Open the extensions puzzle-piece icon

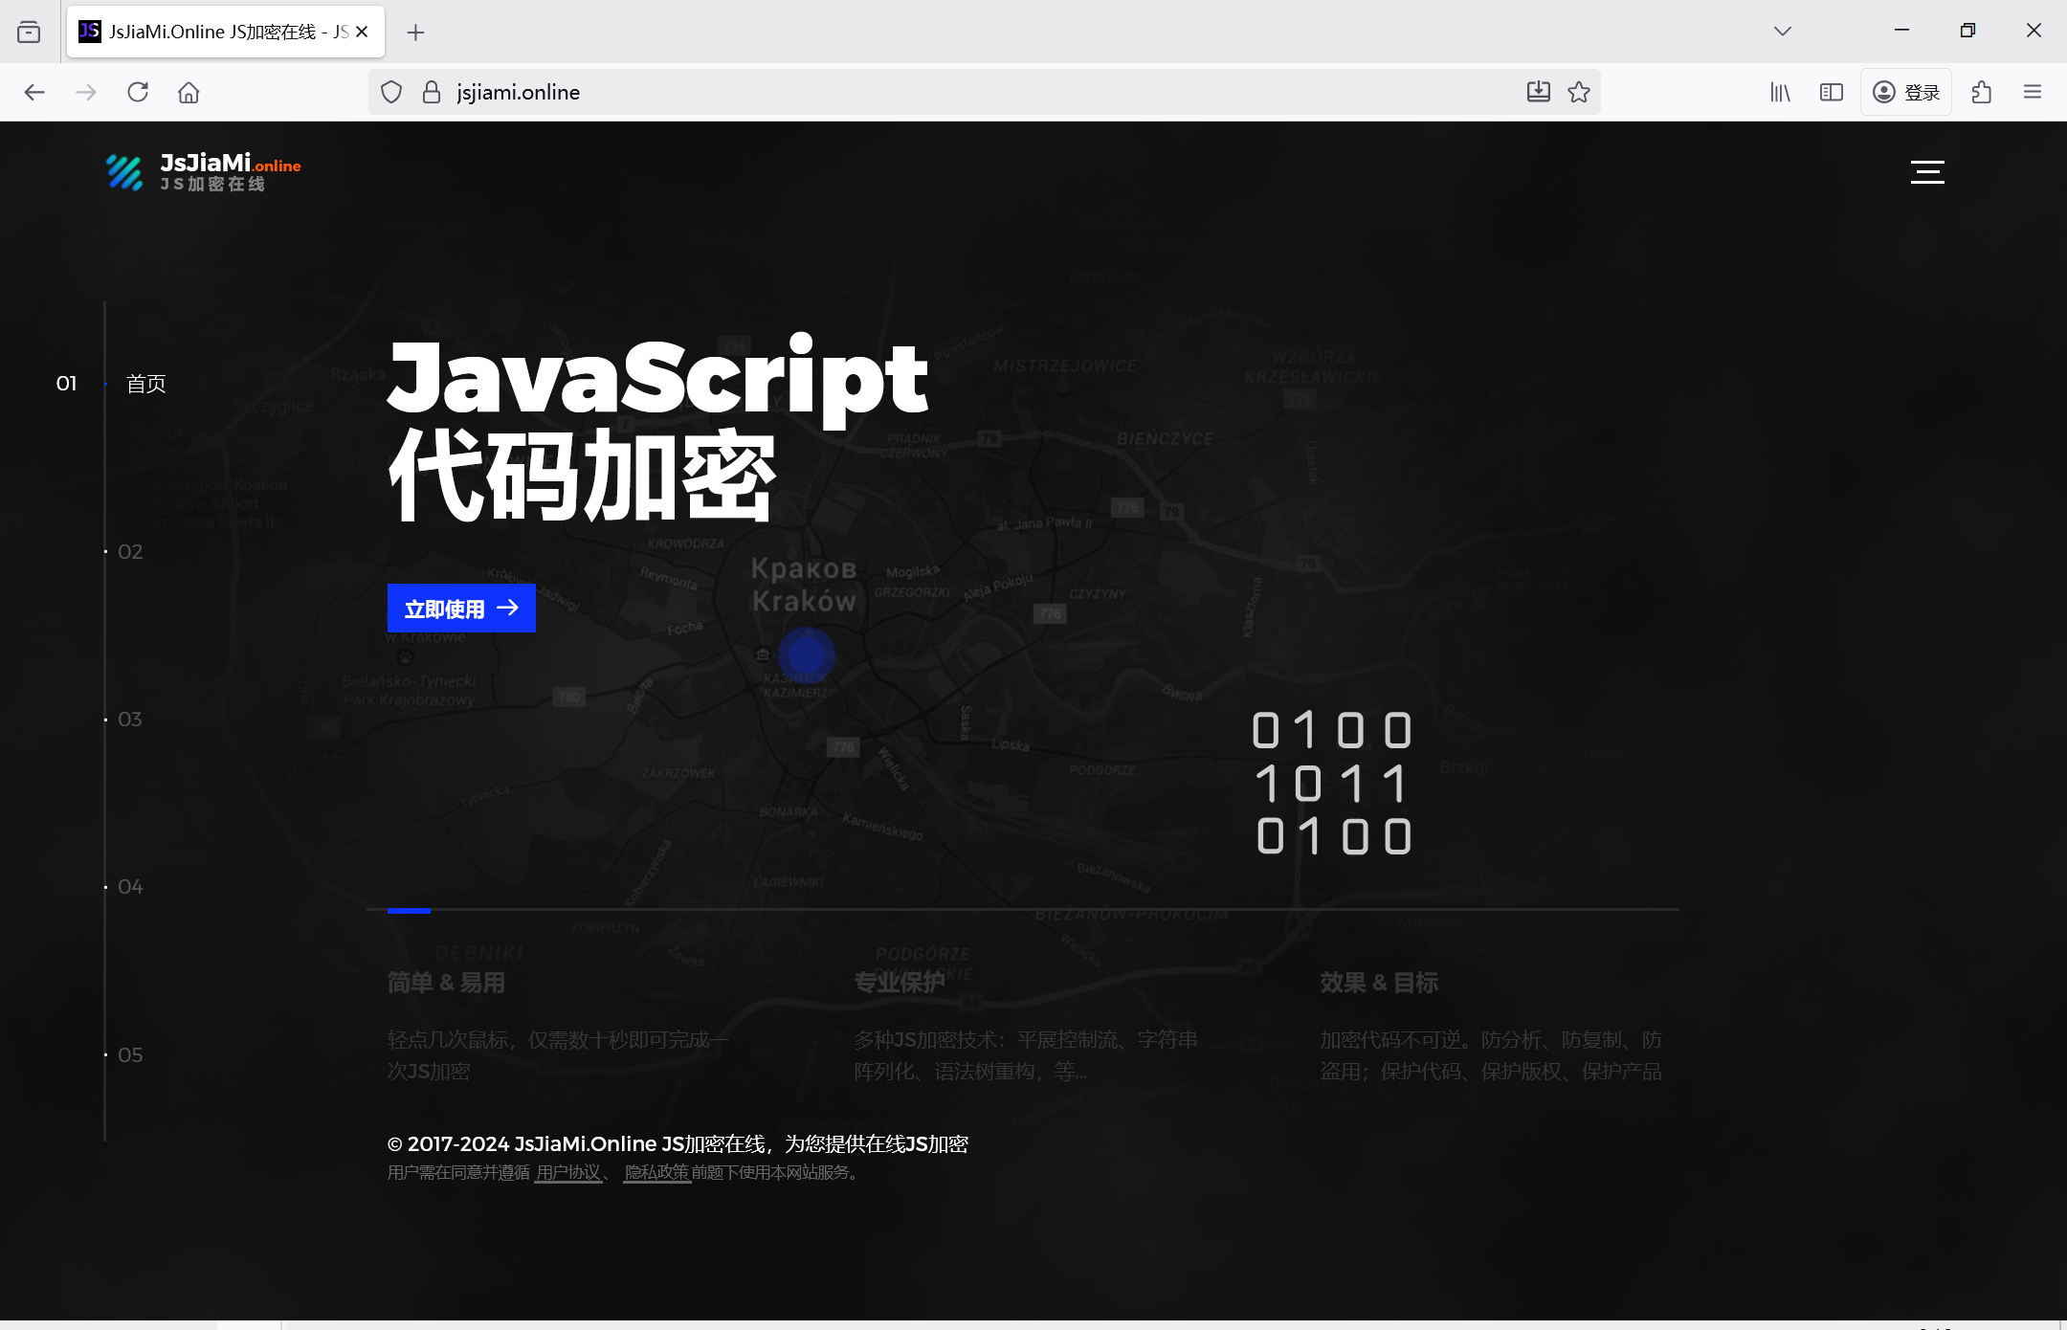[1980, 92]
